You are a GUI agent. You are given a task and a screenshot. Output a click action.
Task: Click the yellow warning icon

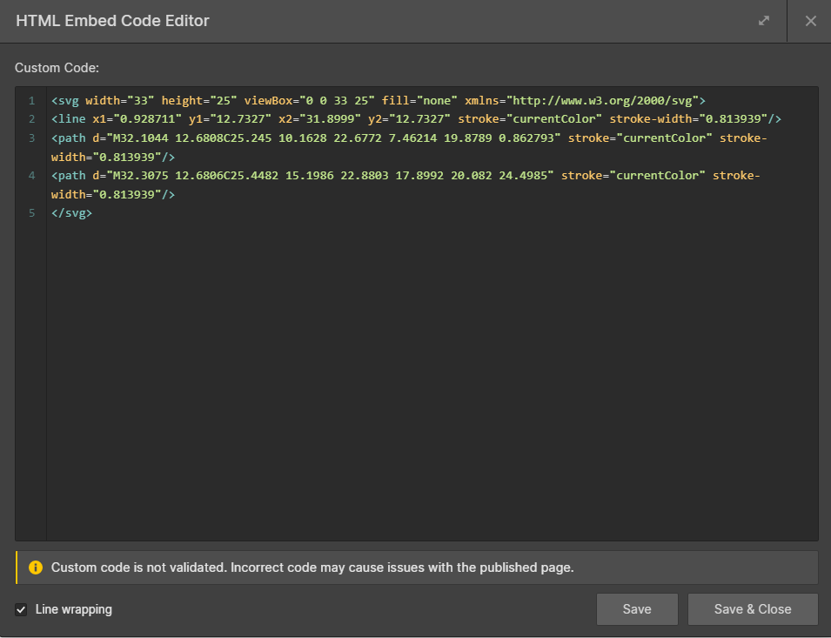pos(36,567)
